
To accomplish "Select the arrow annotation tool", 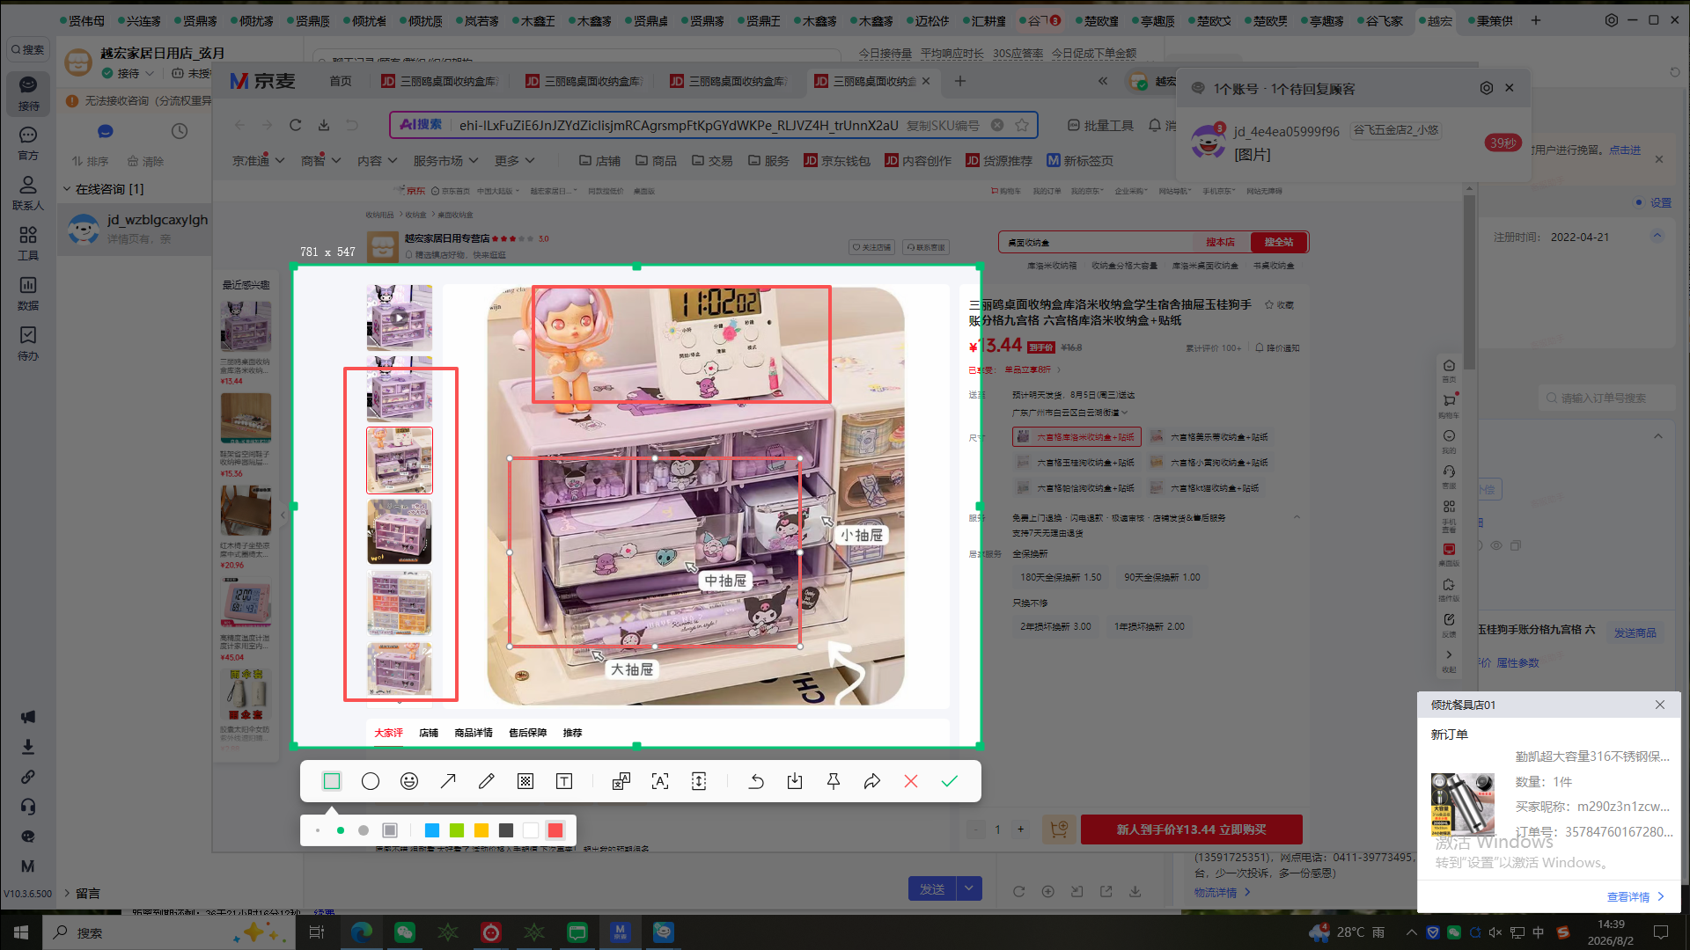I will coord(448,781).
